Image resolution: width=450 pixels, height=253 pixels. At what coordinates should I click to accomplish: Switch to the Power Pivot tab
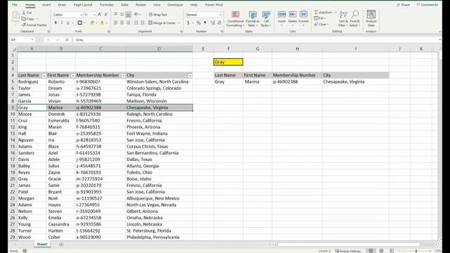214,5
